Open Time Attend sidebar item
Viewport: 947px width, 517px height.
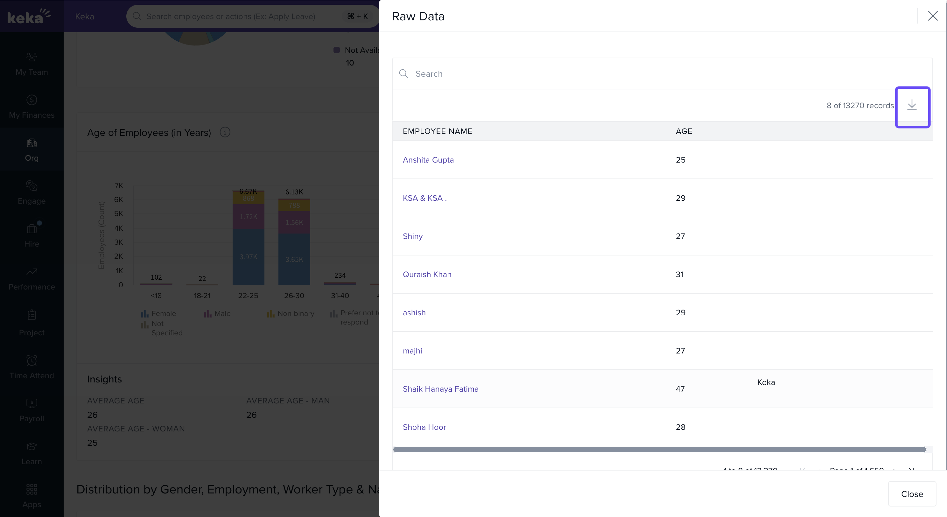click(x=32, y=367)
